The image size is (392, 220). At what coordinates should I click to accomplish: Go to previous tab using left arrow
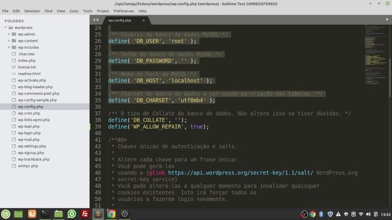(94, 20)
